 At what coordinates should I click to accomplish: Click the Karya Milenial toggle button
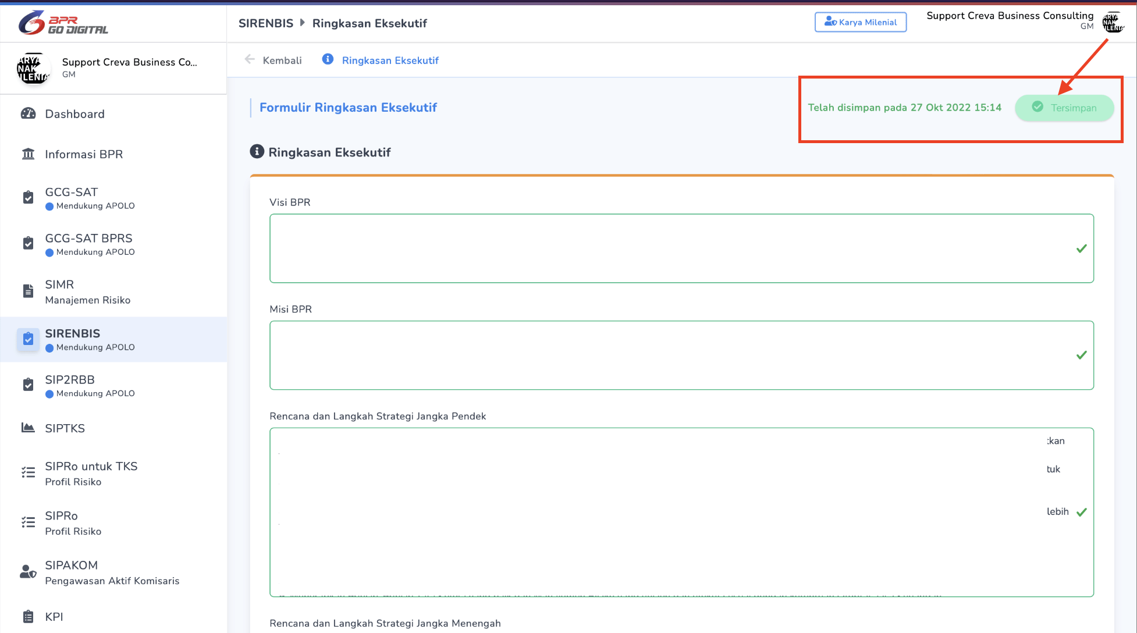[859, 22]
